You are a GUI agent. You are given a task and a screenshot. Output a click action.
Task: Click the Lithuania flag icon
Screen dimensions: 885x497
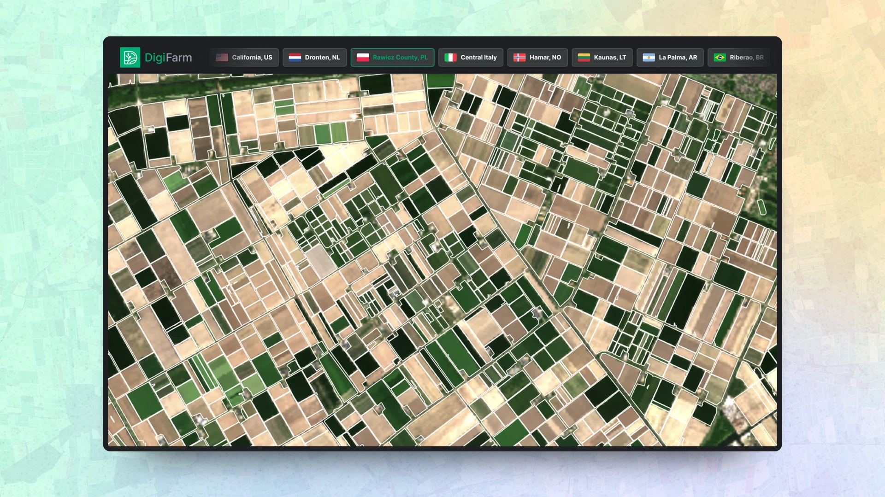584,58
